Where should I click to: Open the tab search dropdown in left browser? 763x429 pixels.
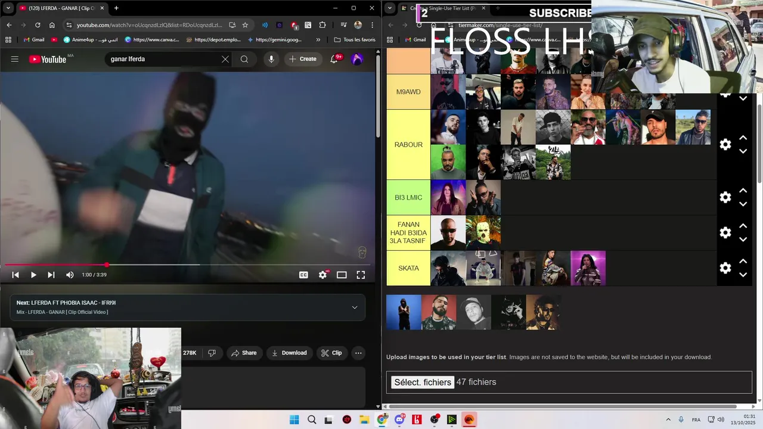(8, 8)
